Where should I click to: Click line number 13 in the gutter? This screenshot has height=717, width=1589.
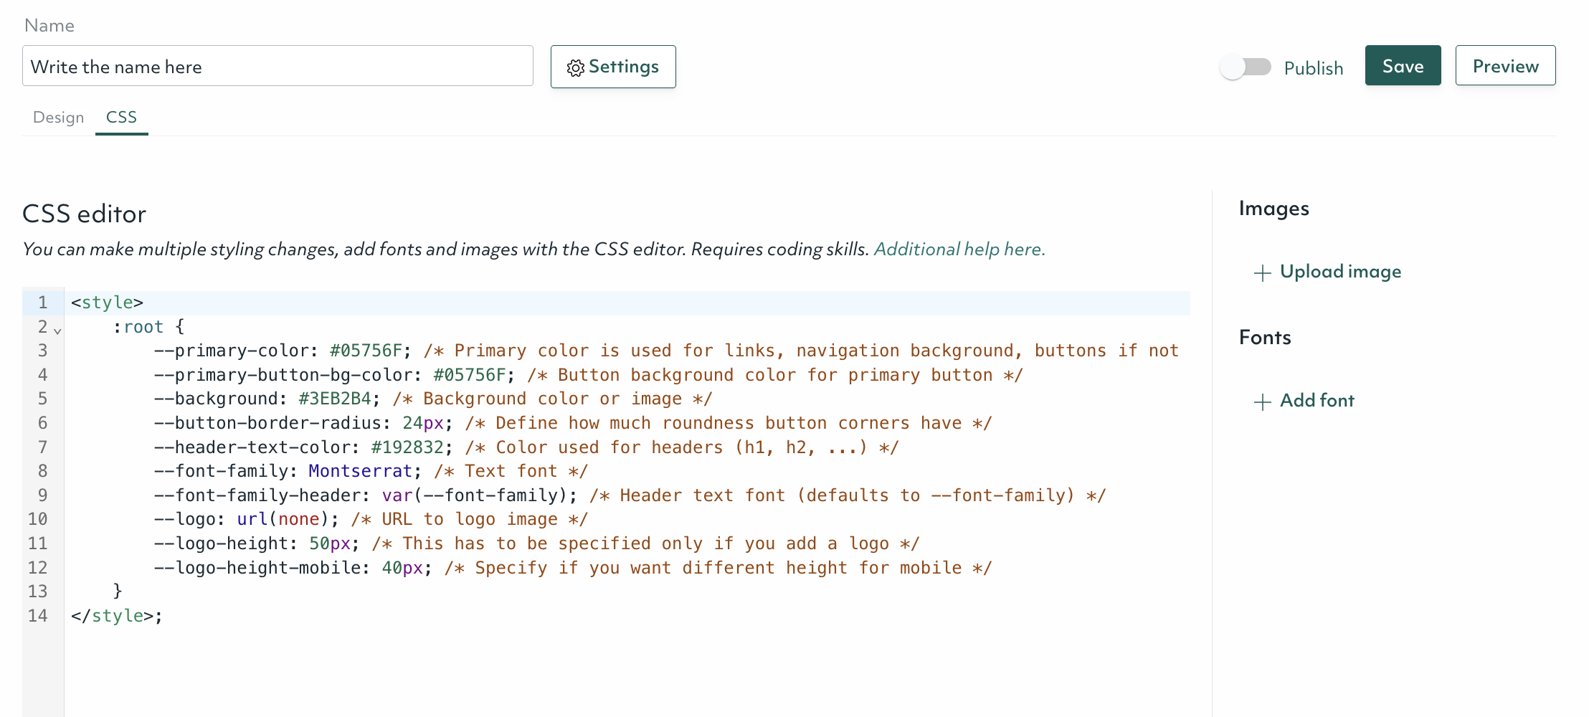pos(37,592)
